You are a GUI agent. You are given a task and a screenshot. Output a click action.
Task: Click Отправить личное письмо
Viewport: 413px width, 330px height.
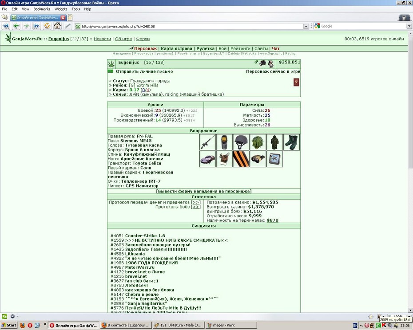(x=144, y=71)
